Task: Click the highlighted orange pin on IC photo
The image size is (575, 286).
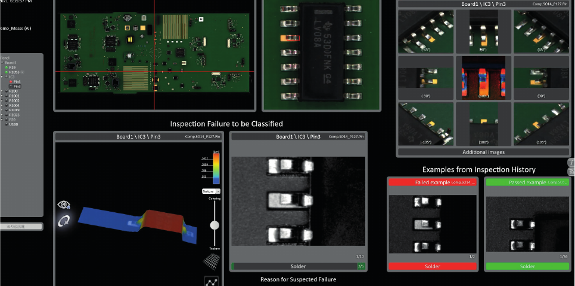Action: point(290,37)
